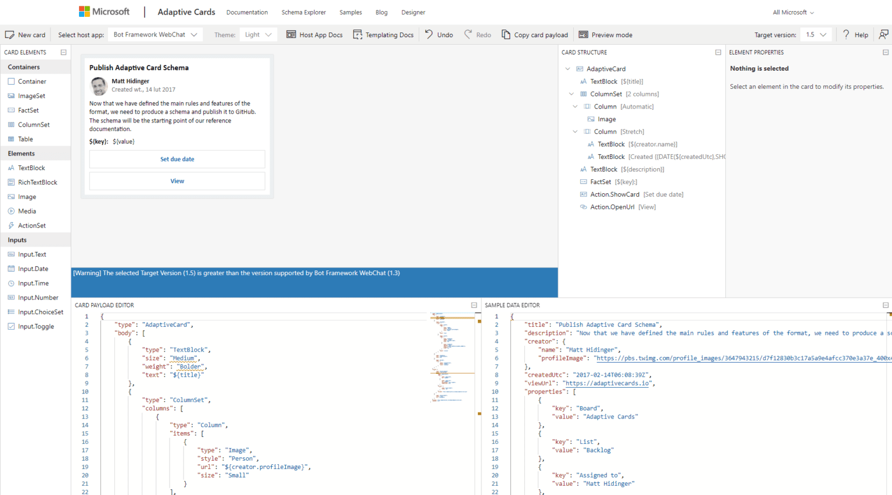The image size is (892, 495).
Task: Open the Samples page
Action: 350,12
